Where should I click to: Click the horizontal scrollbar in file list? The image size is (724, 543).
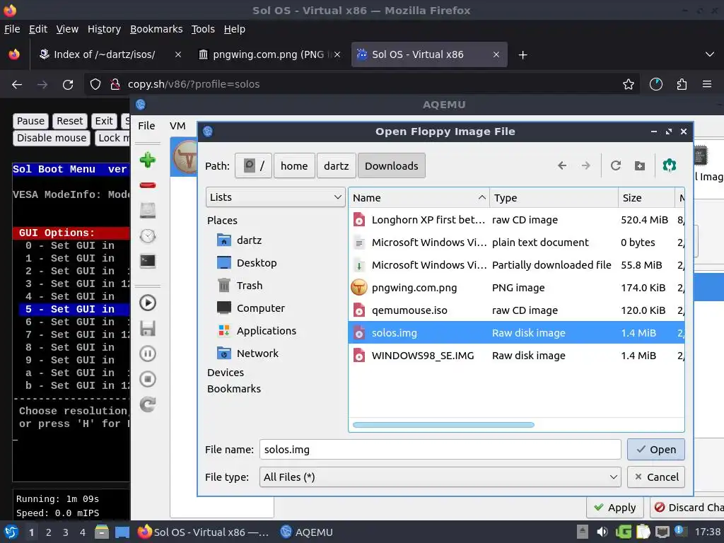click(443, 425)
